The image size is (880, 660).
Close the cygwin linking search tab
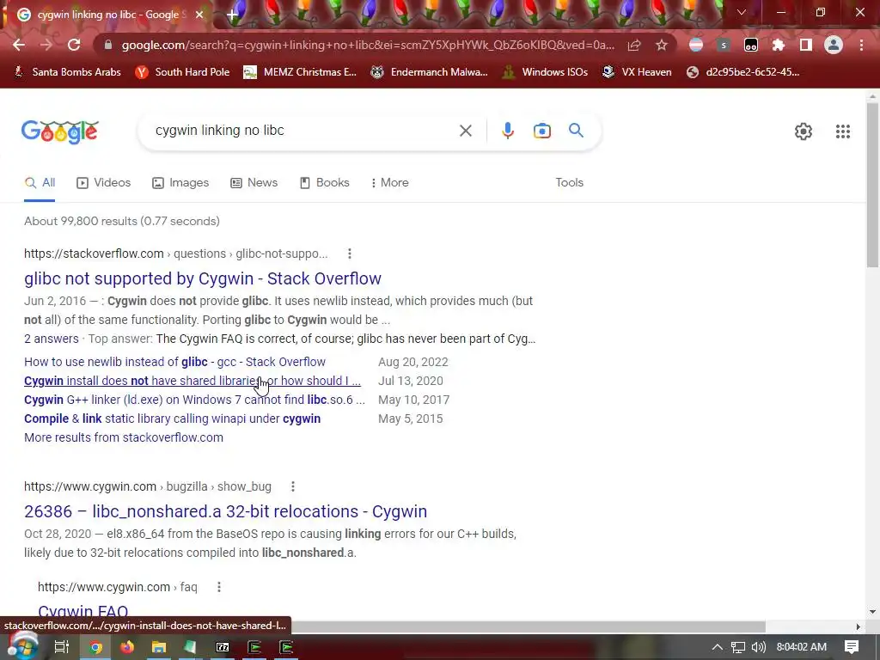(x=199, y=15)
